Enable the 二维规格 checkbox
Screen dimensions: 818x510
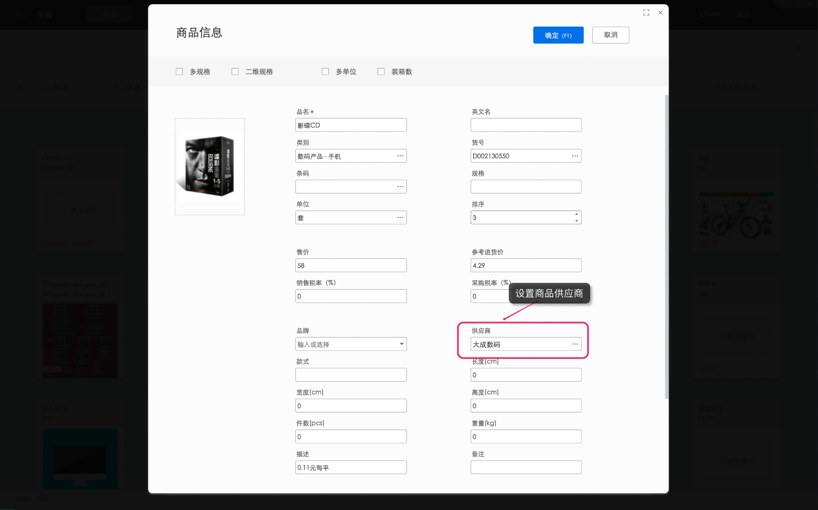235,71
